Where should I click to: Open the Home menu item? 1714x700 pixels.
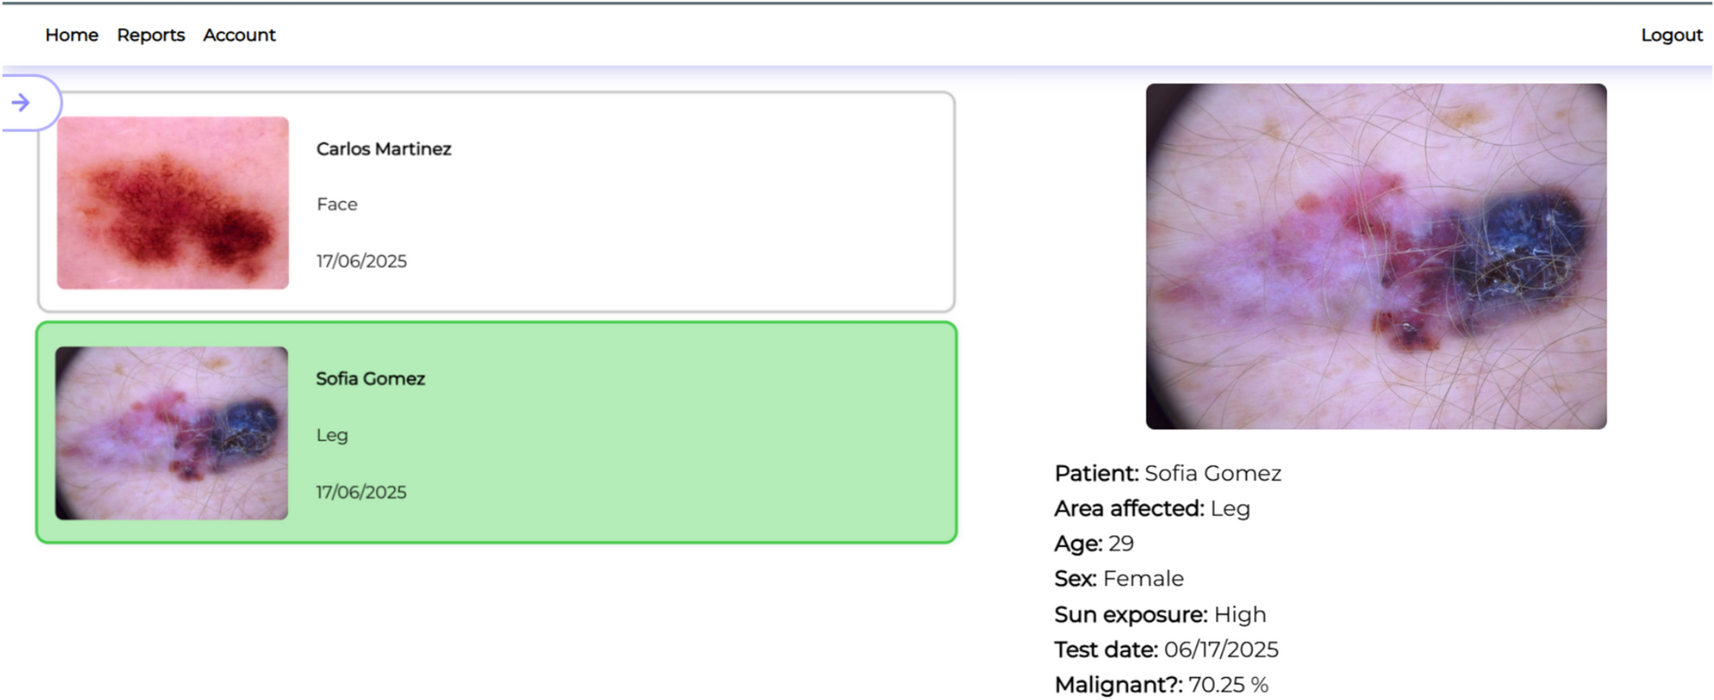72,35
